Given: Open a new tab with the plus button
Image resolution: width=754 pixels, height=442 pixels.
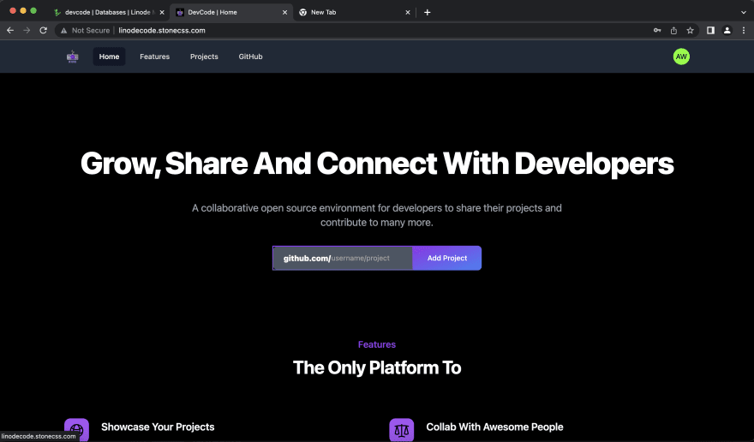Looking at the screenshot, I should point(427,13).
